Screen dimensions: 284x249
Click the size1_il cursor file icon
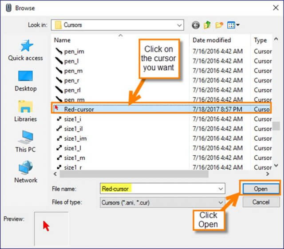click(59, 128)
